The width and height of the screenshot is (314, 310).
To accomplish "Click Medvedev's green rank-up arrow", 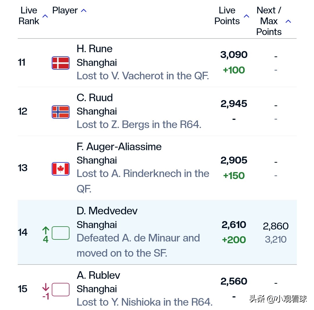I will click(x=46, y=231).
